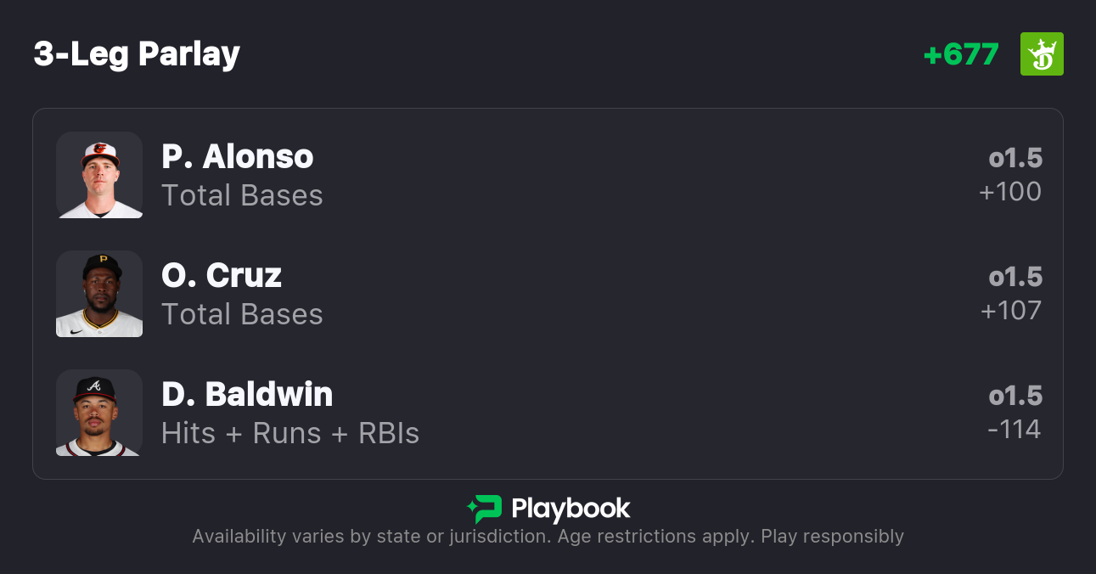Select the P. Alonso player name
Image resolution: width=1096 pixels, height=574 pixels.
click(x=238, y=157)
